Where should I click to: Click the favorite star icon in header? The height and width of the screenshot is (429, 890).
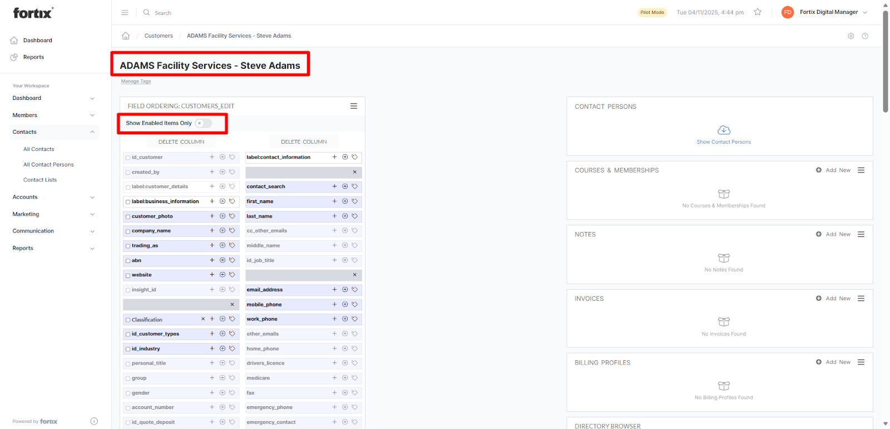pos(757,12)
